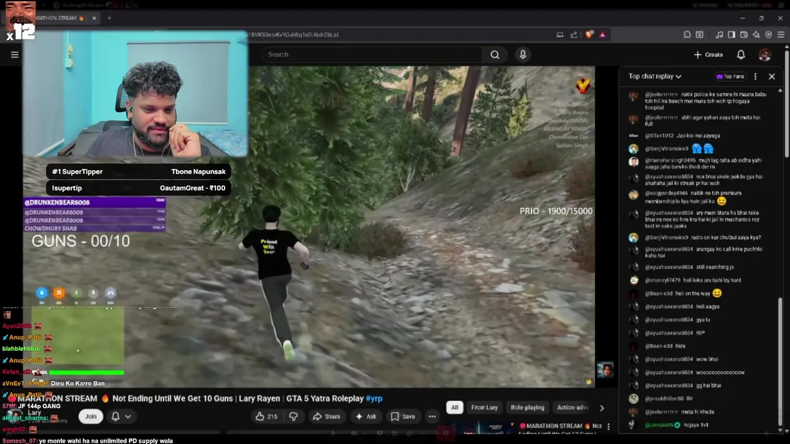Expand the subscription notification bell dropdown
Screen dimensions: 790x444
[121, 416]
